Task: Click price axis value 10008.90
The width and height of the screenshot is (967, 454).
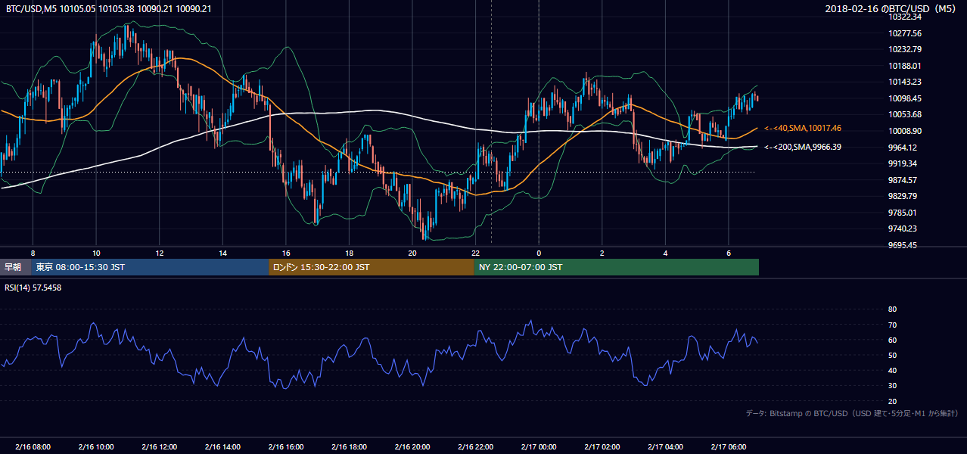Action: tap(905, 131)
